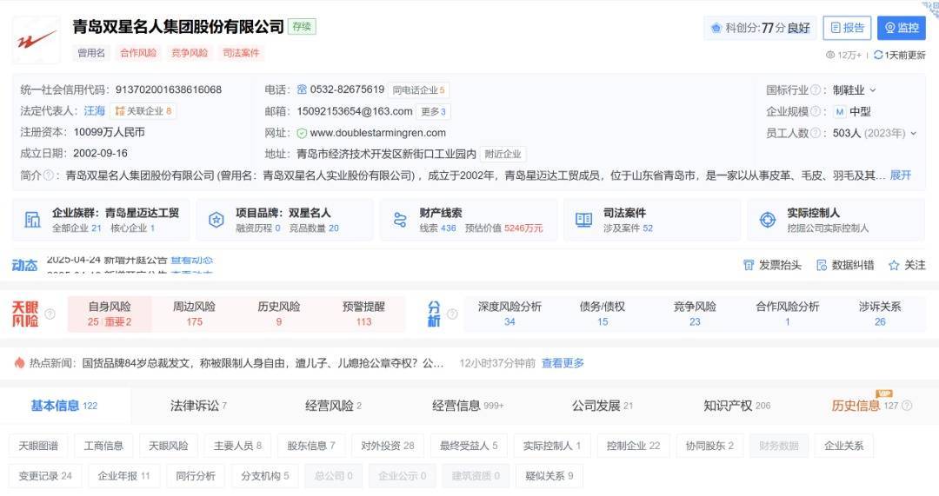Click the 对外投资 28 sub-tab

388,446
